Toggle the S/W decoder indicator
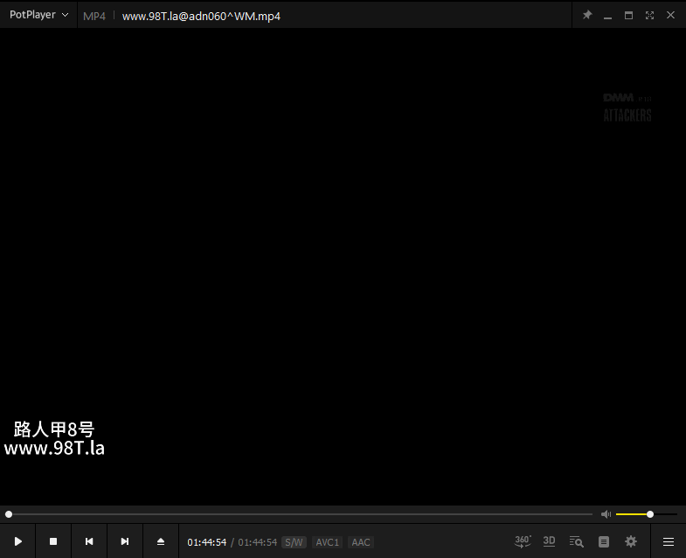 [x=294, y=542]
